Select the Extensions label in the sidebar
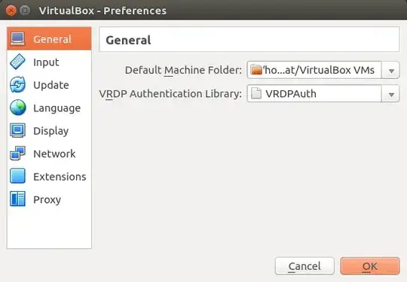 (60, 177)
